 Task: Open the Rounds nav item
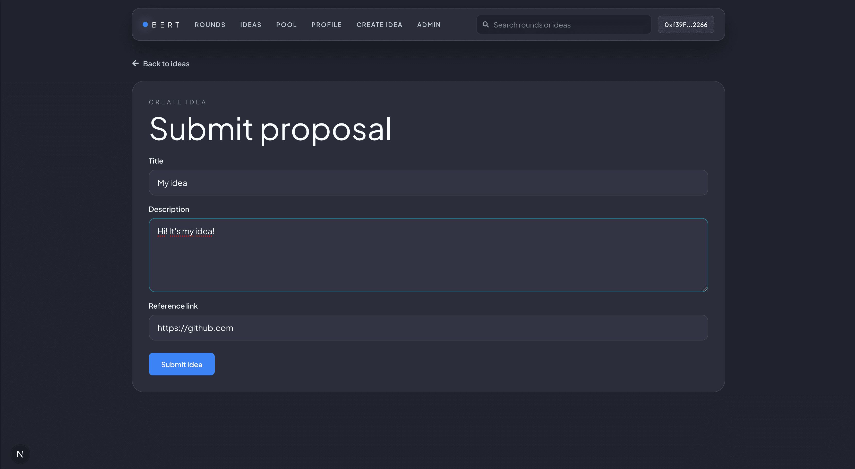coord(210,25)
